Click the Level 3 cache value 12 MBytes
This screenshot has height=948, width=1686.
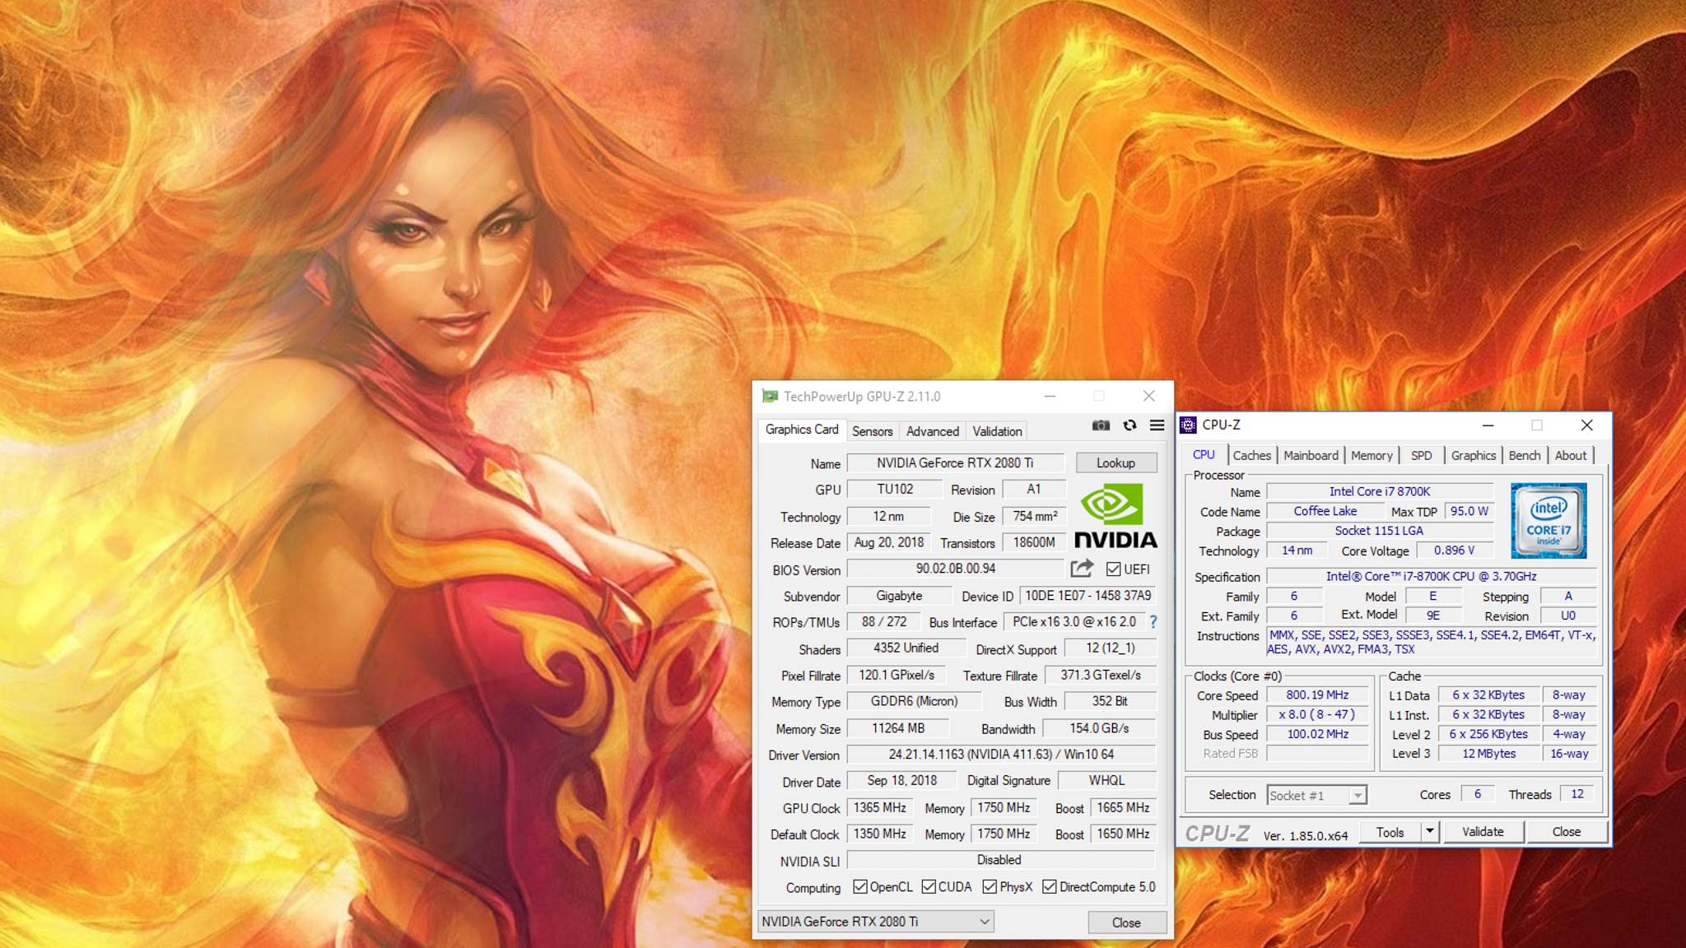click(x=1488, y=753)
